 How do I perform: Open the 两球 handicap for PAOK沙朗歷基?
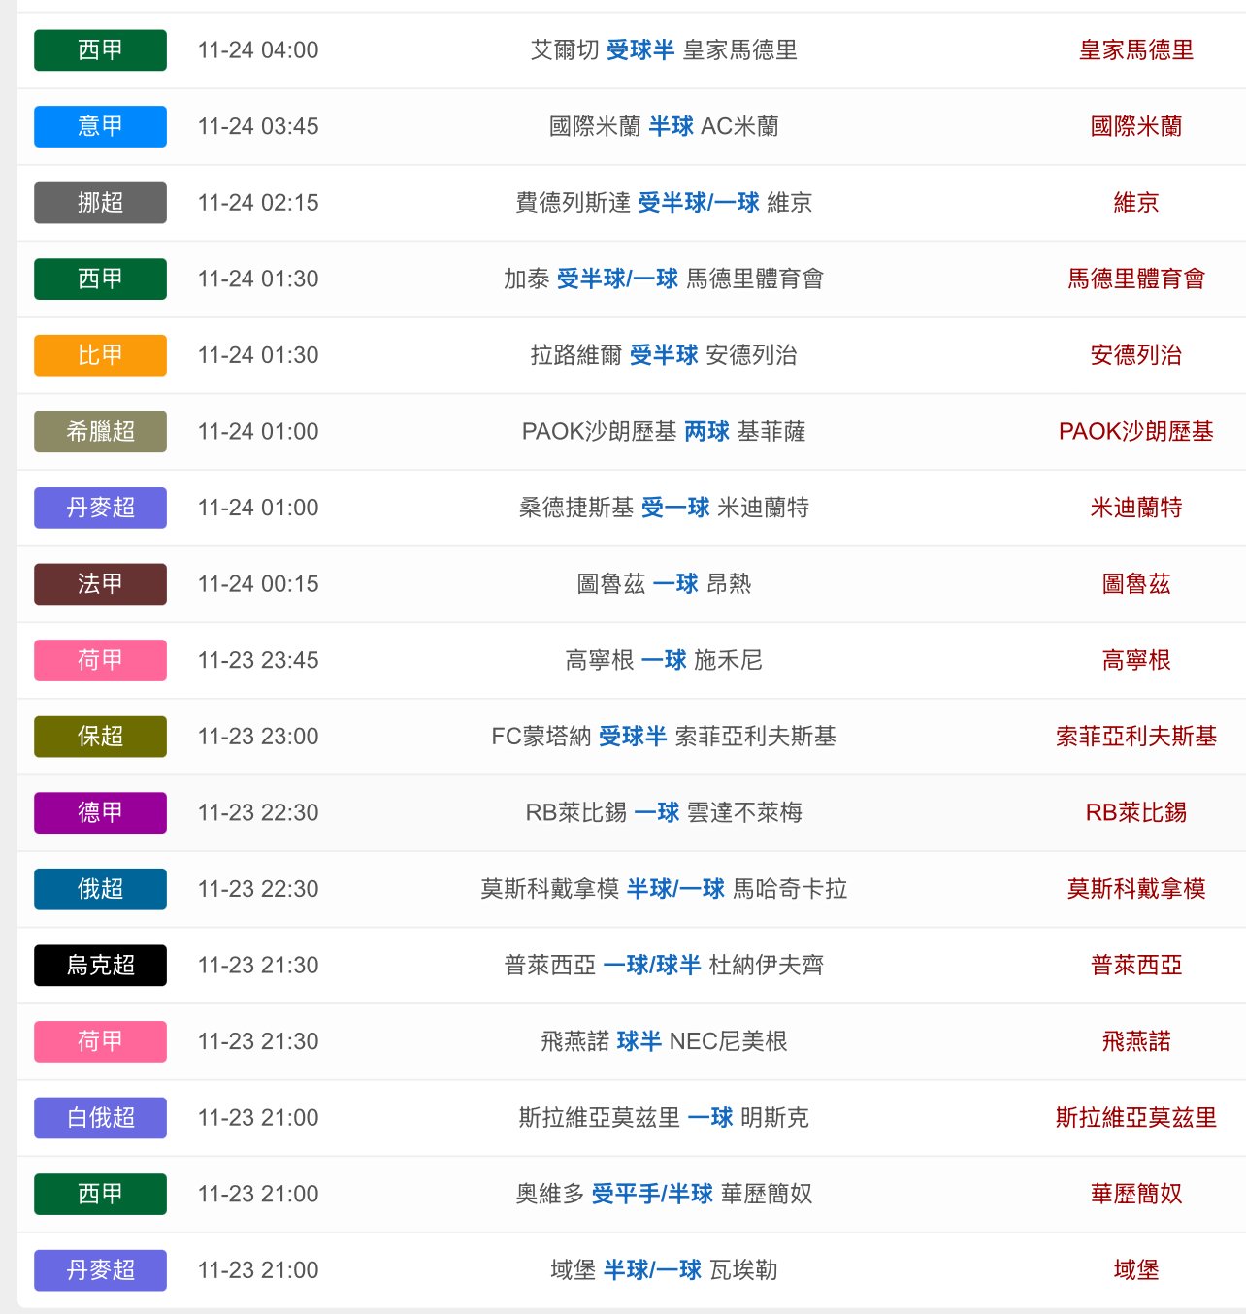click(x=706, y=432)
